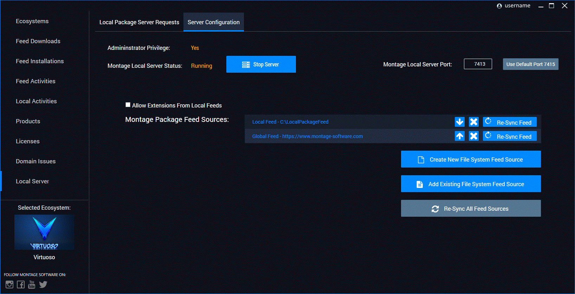Image resolution: width=575 pixels, height=294 pixels.
Task: Re-sync the Local Feed
Action: 510,122
